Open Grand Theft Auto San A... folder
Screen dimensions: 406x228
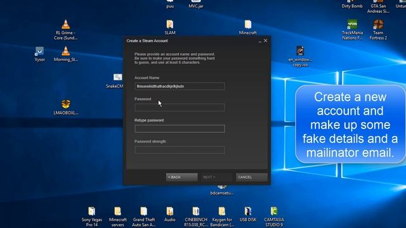pos(144,217)
